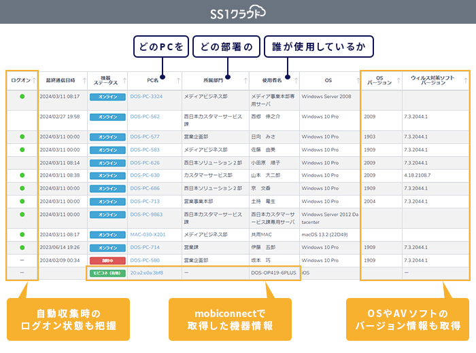Screen dimensions: 476x353
Task: Open the DOS-PC-562 link
Action: coord(145,117)
